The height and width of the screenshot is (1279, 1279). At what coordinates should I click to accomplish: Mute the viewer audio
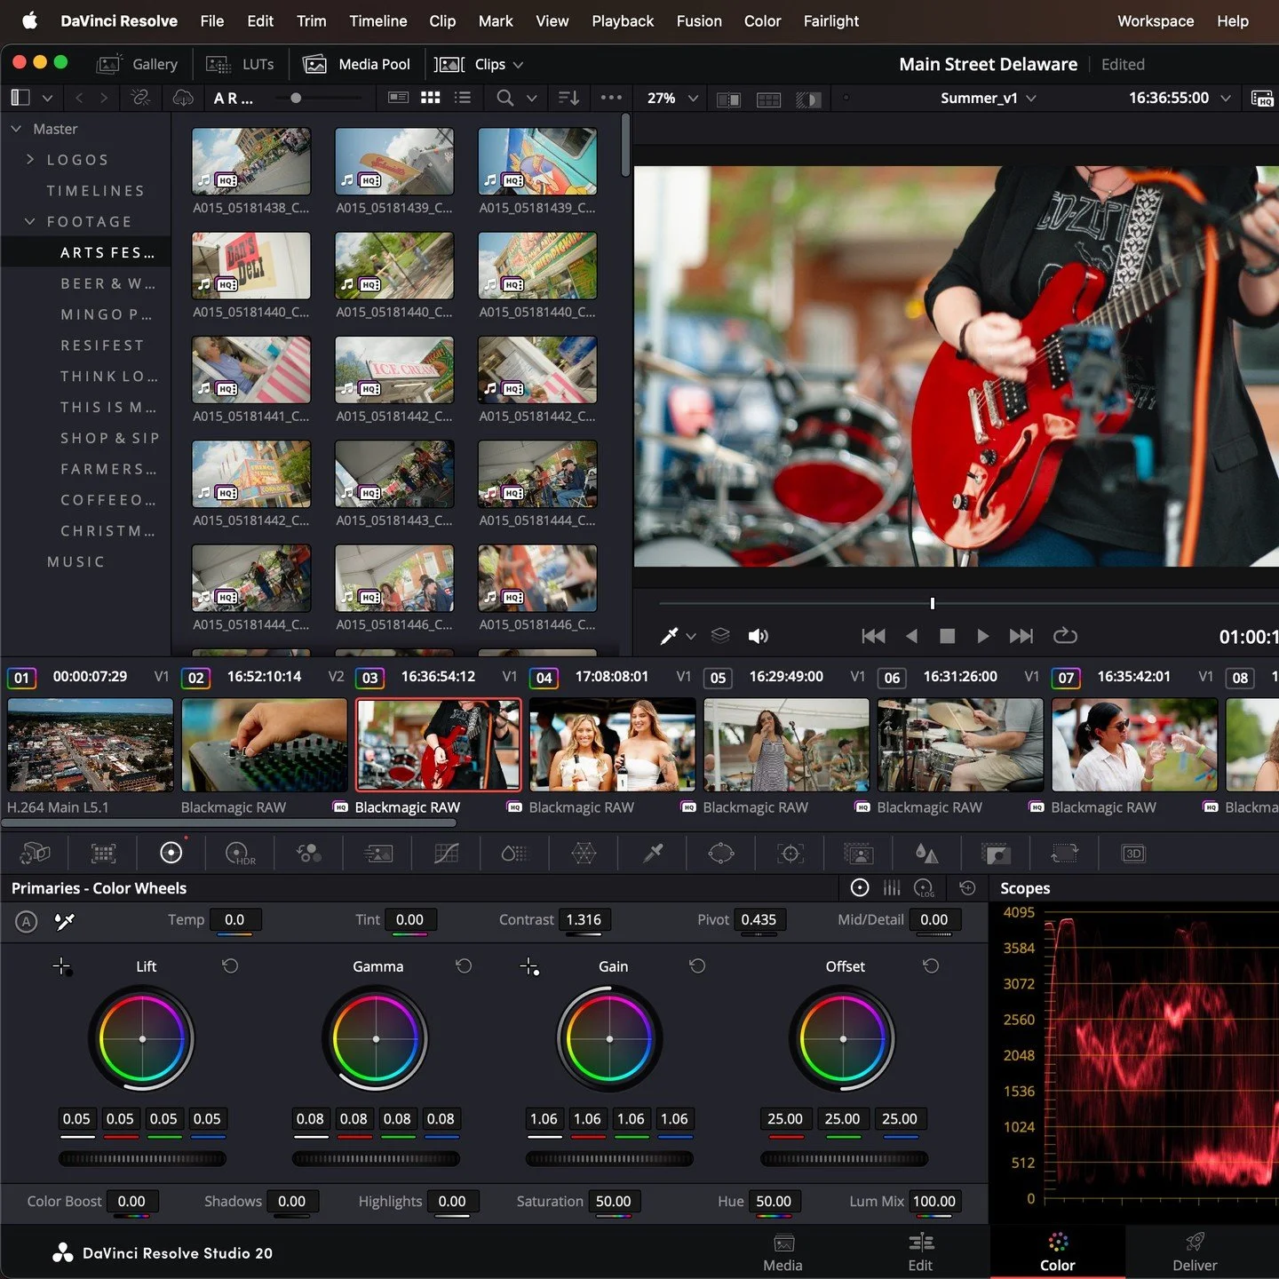(758, 636)
